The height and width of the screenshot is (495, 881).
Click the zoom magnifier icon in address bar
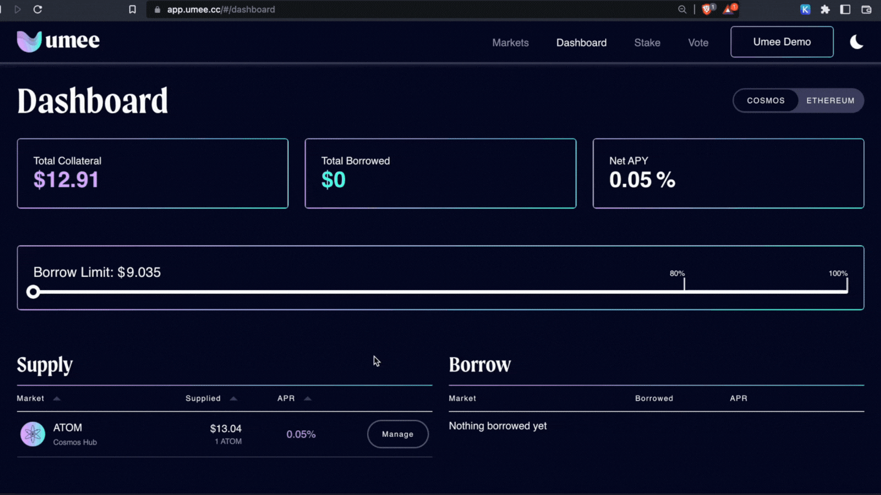(x=682, y=10)
